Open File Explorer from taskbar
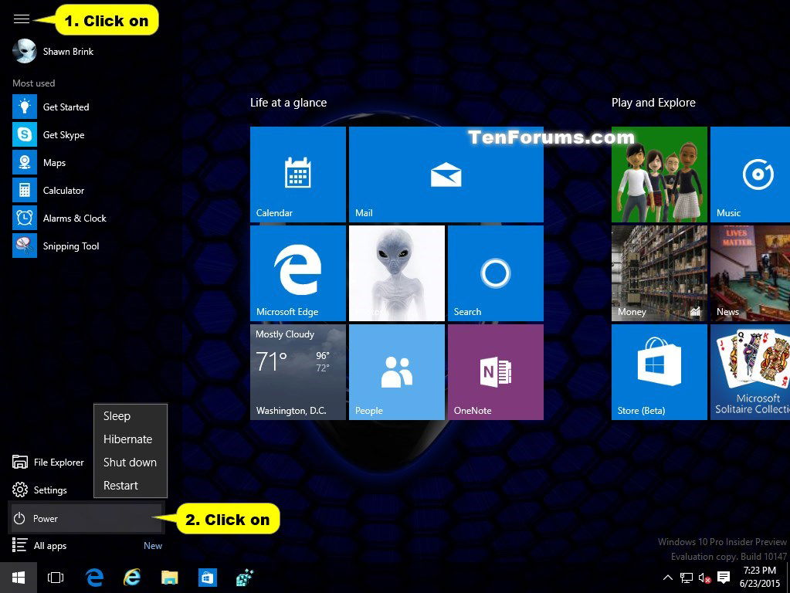Image resolution: width=790 pixels, height=593 pixels. click(170, 578)
